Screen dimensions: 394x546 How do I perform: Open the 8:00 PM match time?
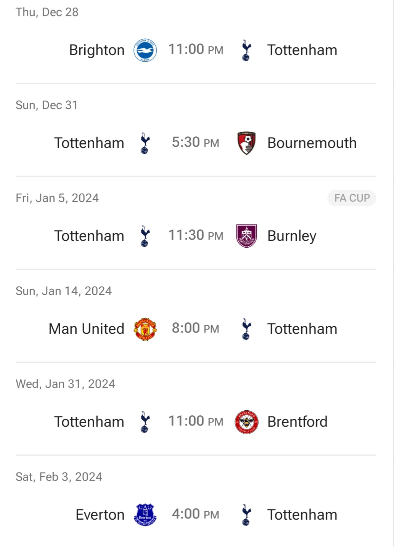pos(196,328)
